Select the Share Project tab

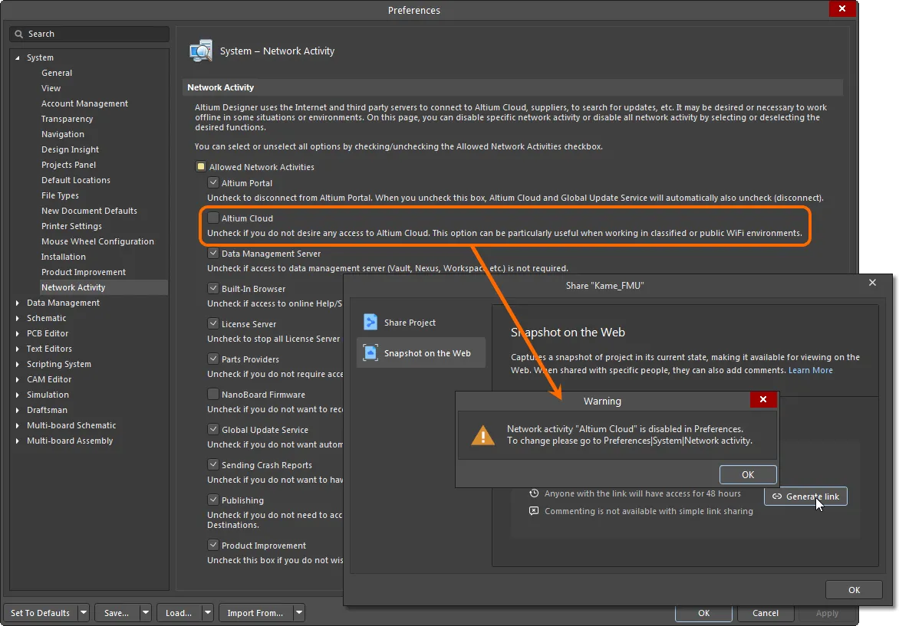(421, 323)
